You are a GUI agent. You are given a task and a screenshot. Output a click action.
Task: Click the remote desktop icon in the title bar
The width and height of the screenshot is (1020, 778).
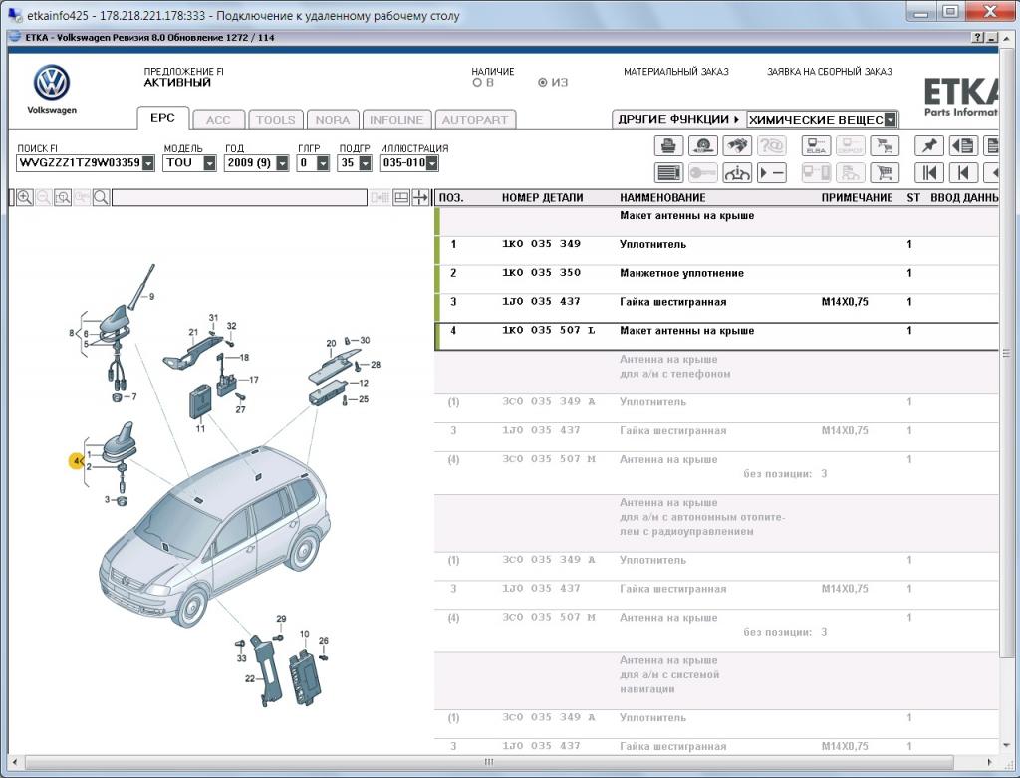(14, 15)
